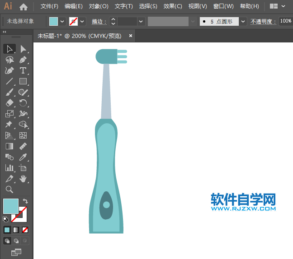Screen dimensions: 293x259
Task: Select the Paintbrush tool
Action: click(9, 92)
